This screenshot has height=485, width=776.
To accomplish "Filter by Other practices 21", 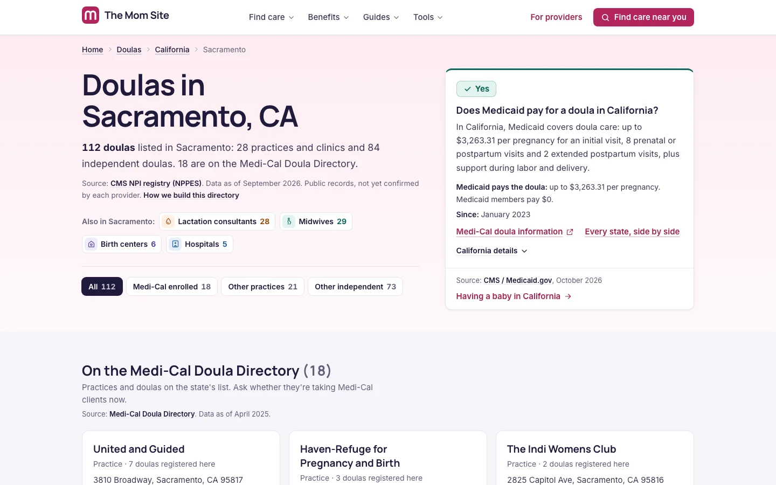I will pos(262,287).
